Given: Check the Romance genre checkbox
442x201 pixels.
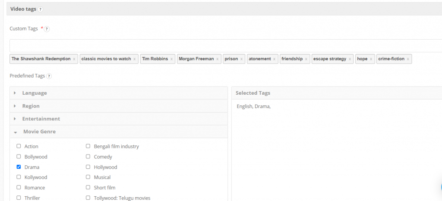Looking at the screenshot, I should click(x=19, y=188).
